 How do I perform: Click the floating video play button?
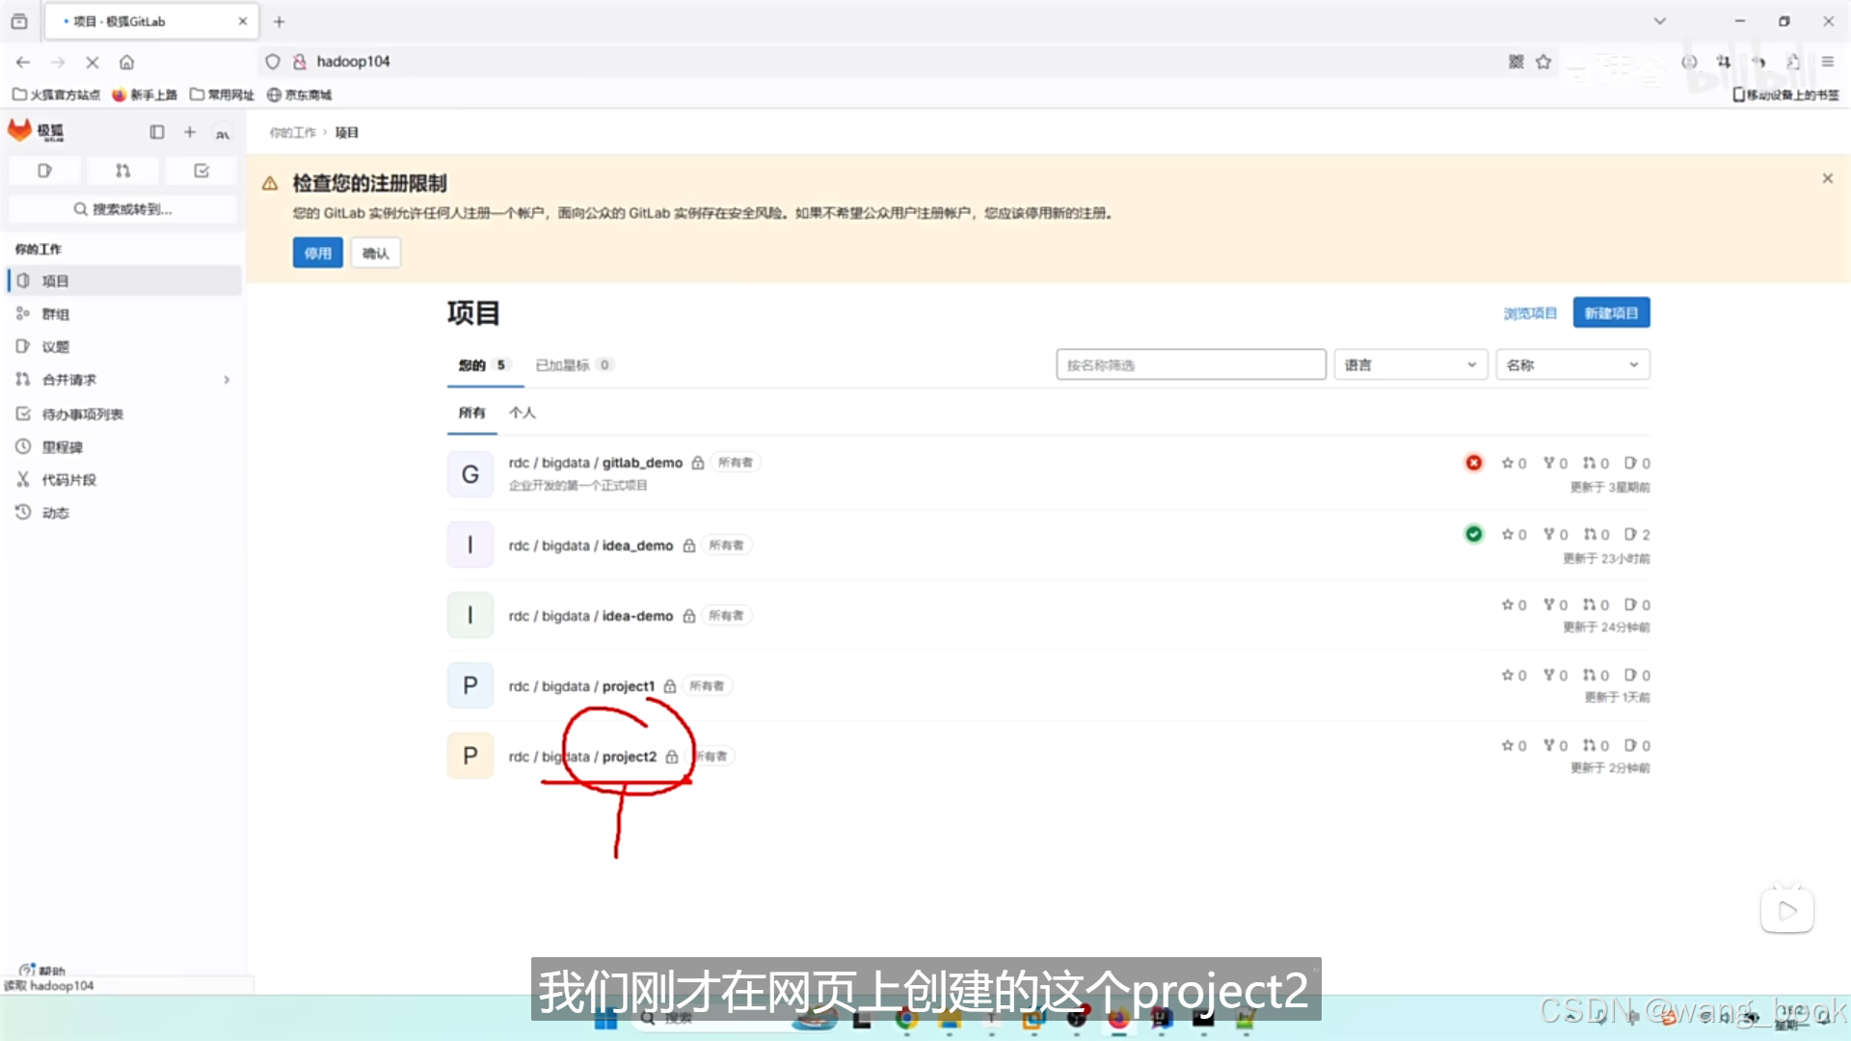coord(1787,910)
